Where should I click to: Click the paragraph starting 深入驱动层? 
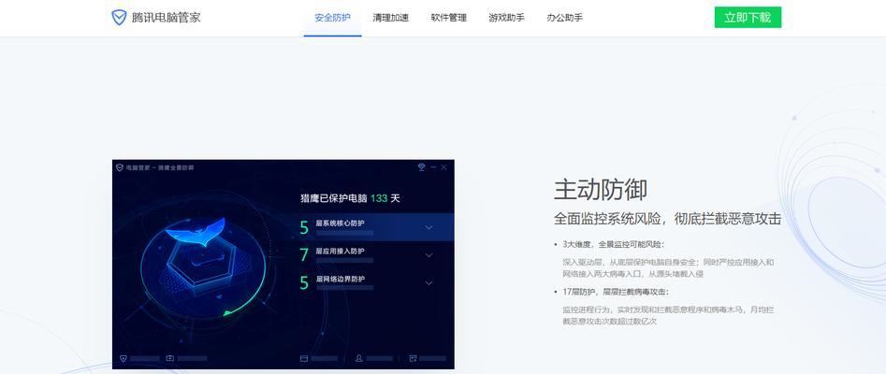668,267
